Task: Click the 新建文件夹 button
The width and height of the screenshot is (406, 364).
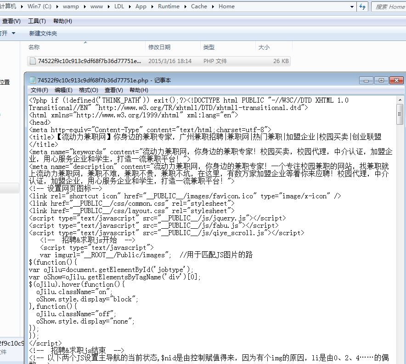Action: [x=43, y=33]
